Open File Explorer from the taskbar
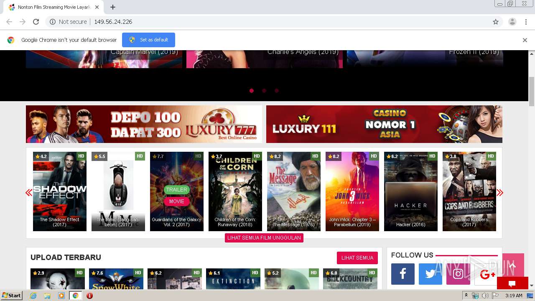Image resolution: width=535 pixels, height=301 pixels. point(47,296)
